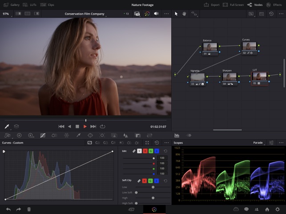Open the Power Window palette
The image size is (286, 214).
pos(90,135)
